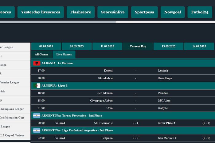Pick the 13.09.2025 date tab
215x143 pixels.
(x=169, y=46)
